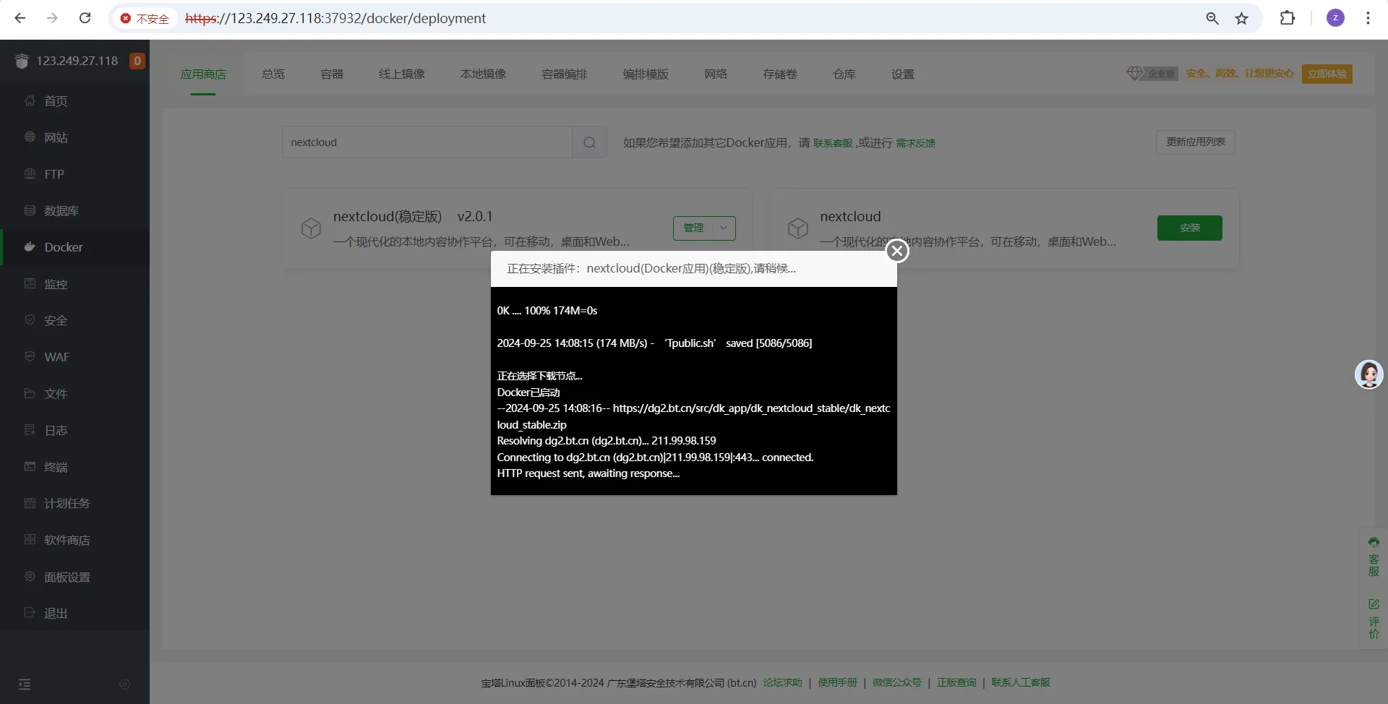Switch to the 本地镜像 tab
This screenshot has height=704, width=1388.
coord(483,74)
